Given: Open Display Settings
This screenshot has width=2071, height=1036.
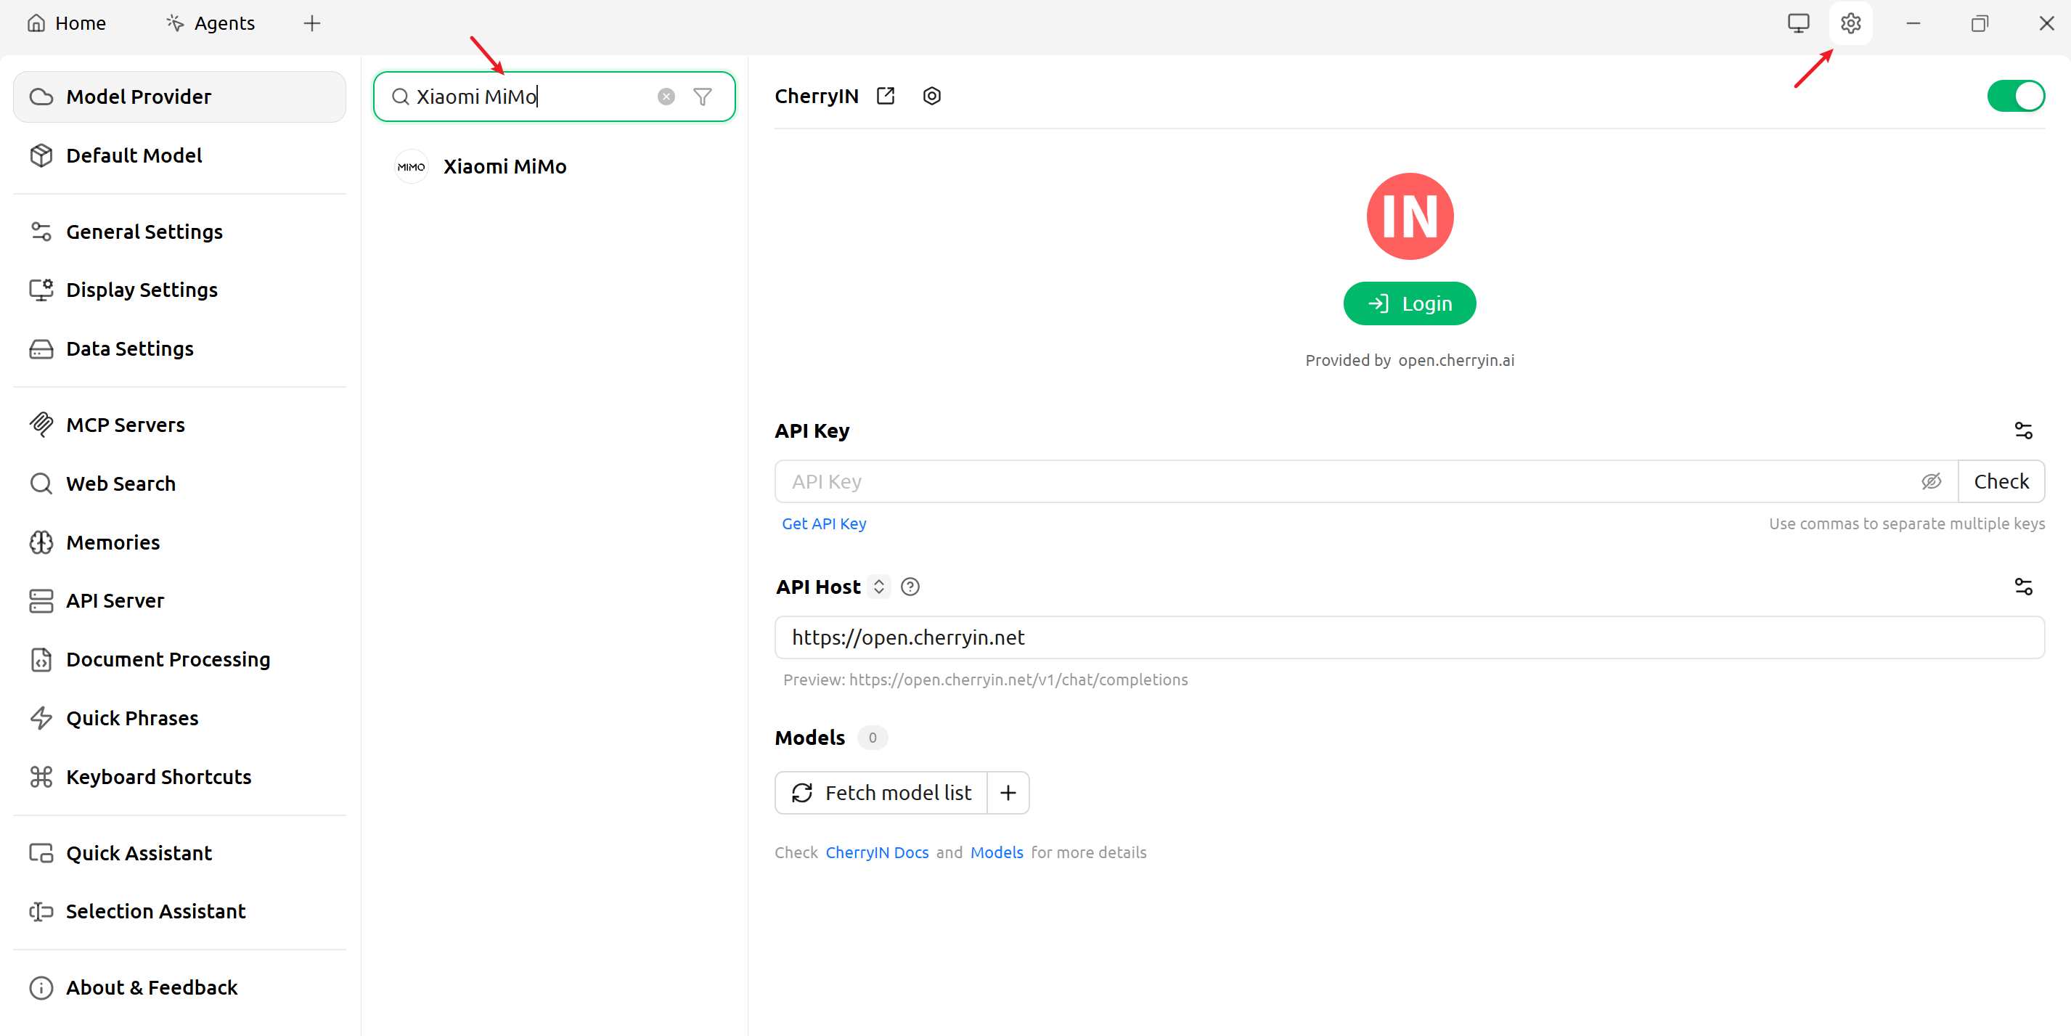Looking at the screenshot, I should pos(179,290).
